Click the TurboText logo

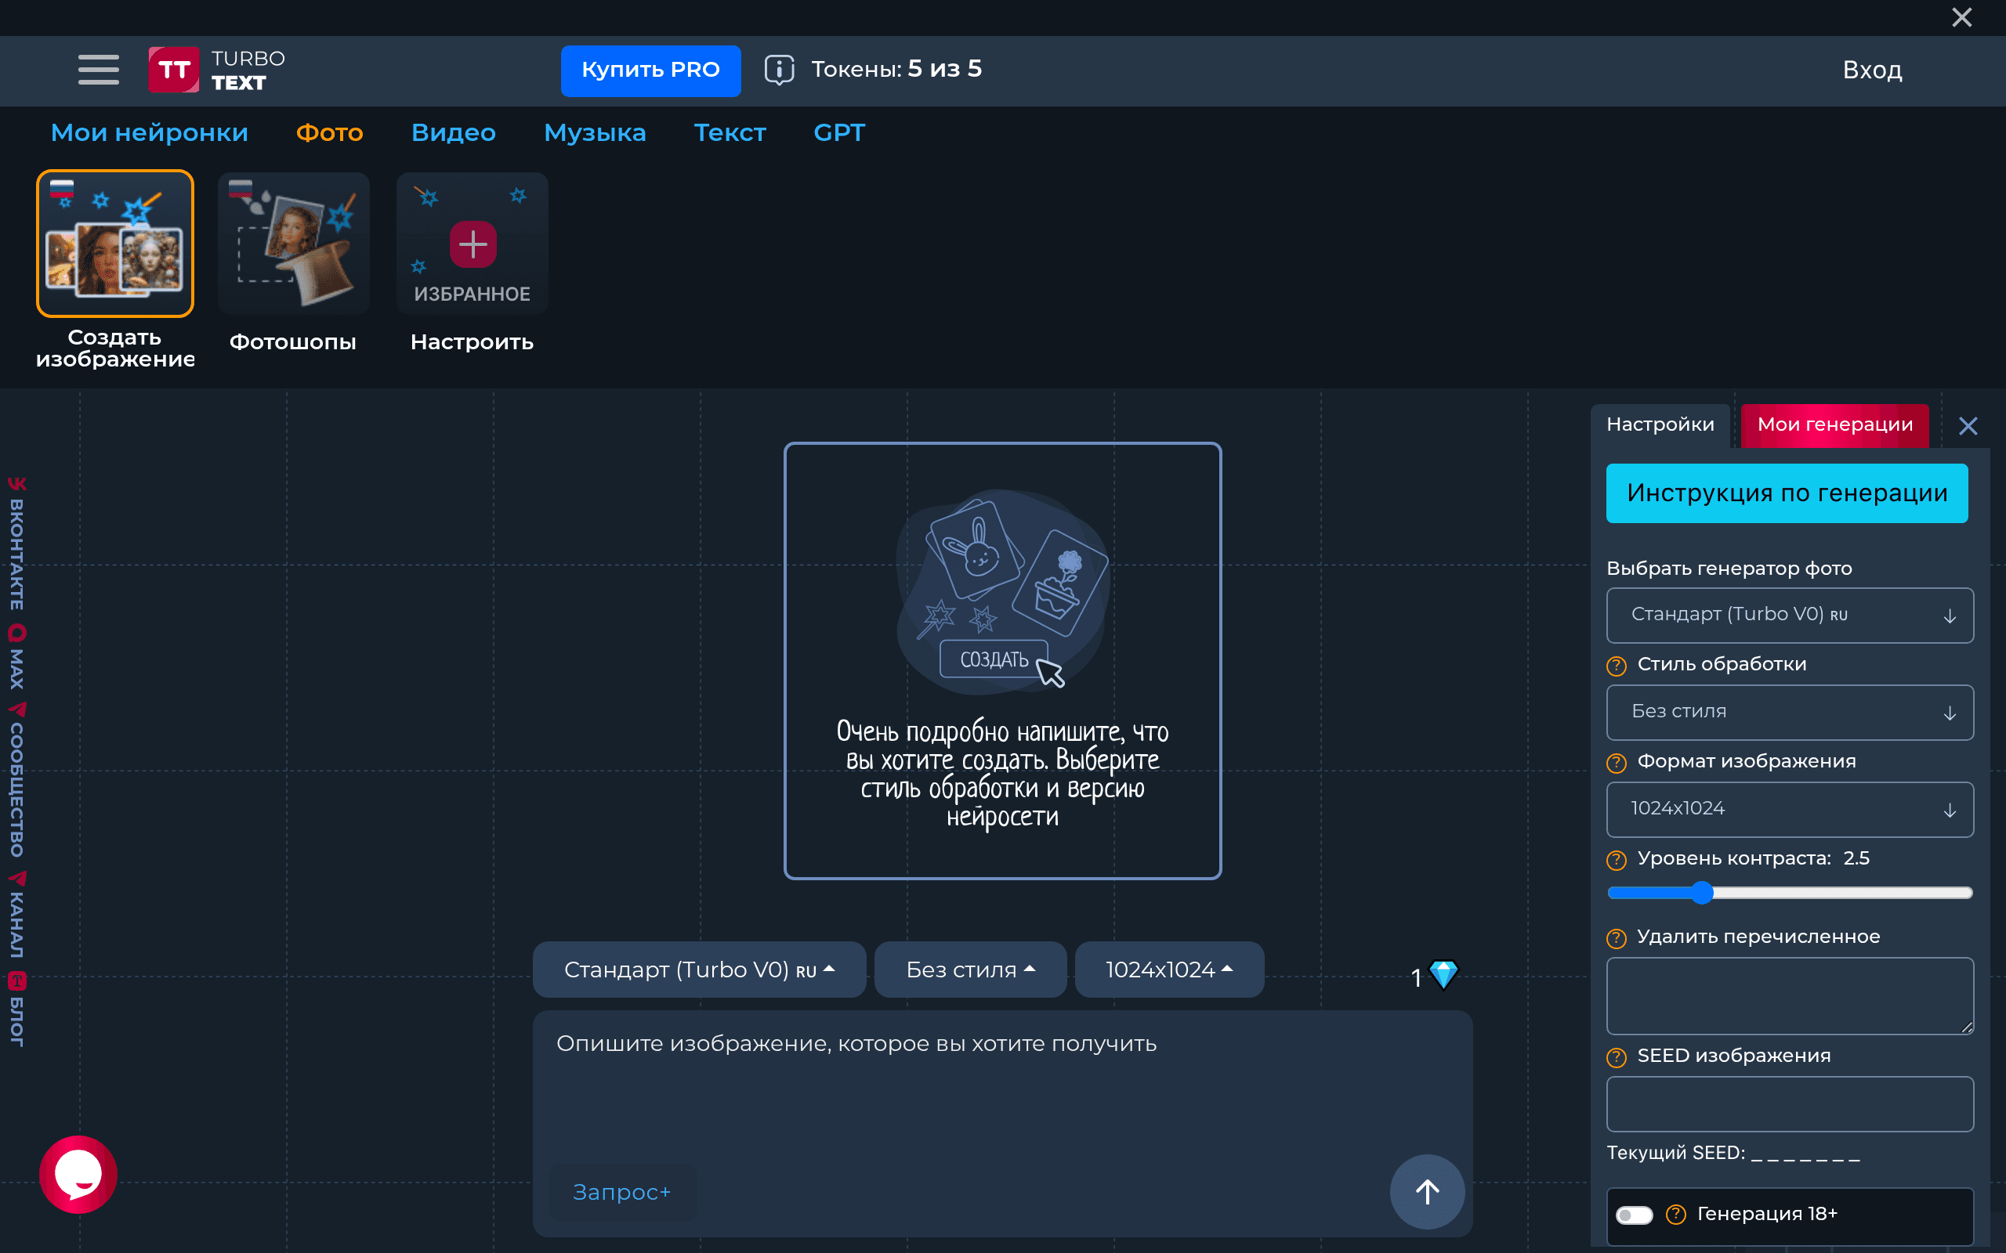pyautogui.click(x=217, y=70)
